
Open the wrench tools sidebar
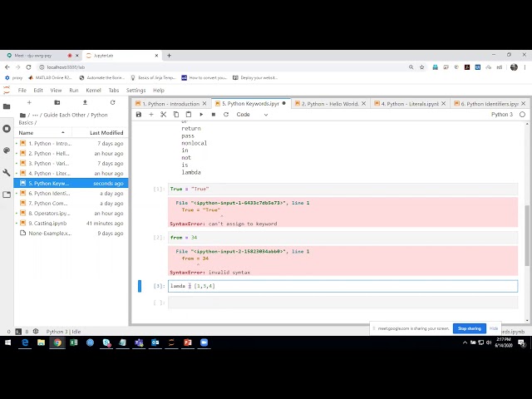tap(7, 172)
